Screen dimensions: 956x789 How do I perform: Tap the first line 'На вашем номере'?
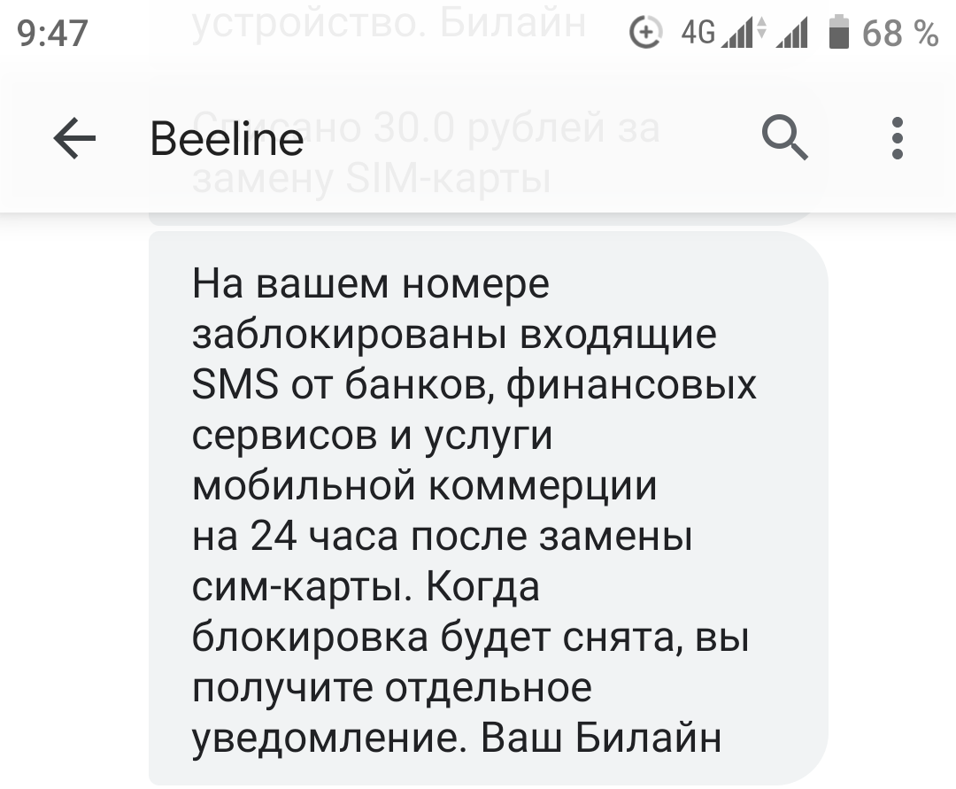tap(371, 286)
